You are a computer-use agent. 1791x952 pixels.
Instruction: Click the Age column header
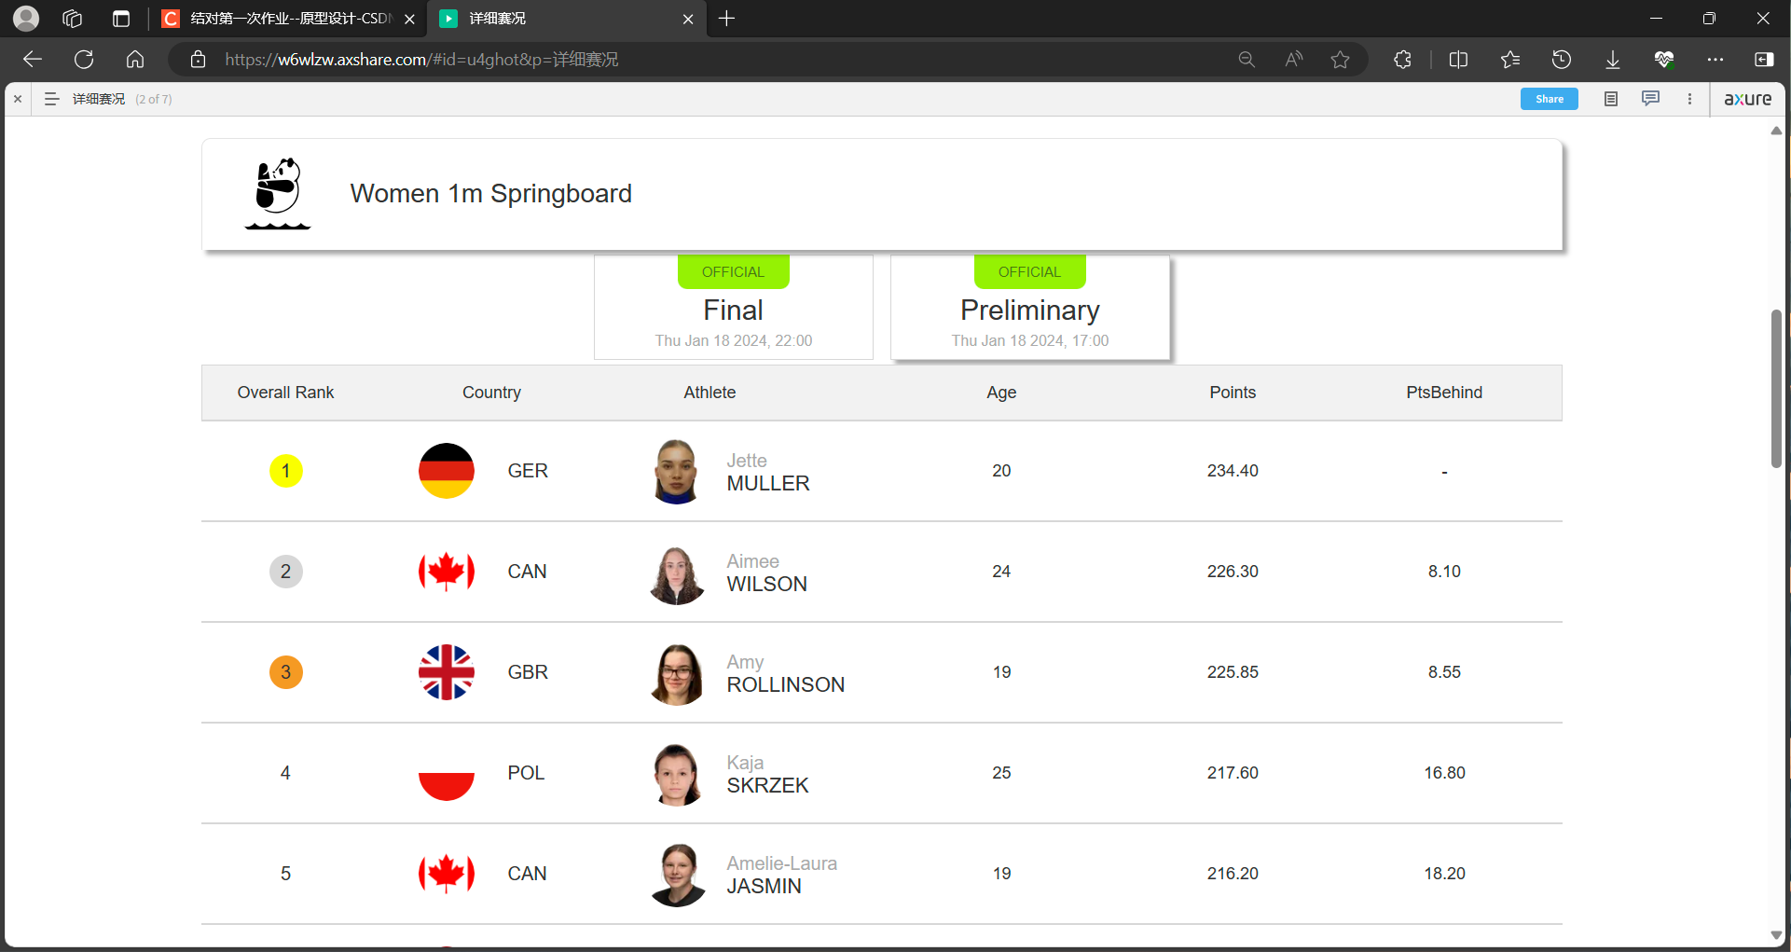pyautogui.click(x=1001, y=393)
